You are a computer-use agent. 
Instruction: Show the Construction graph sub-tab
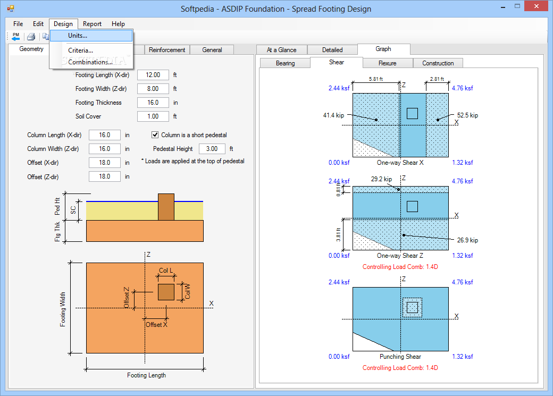438,63
